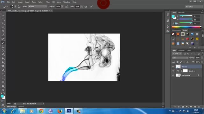Viewport: 204px width, 114px height.
Task: Switch to the Paths tab
Action: click(189, 50)
